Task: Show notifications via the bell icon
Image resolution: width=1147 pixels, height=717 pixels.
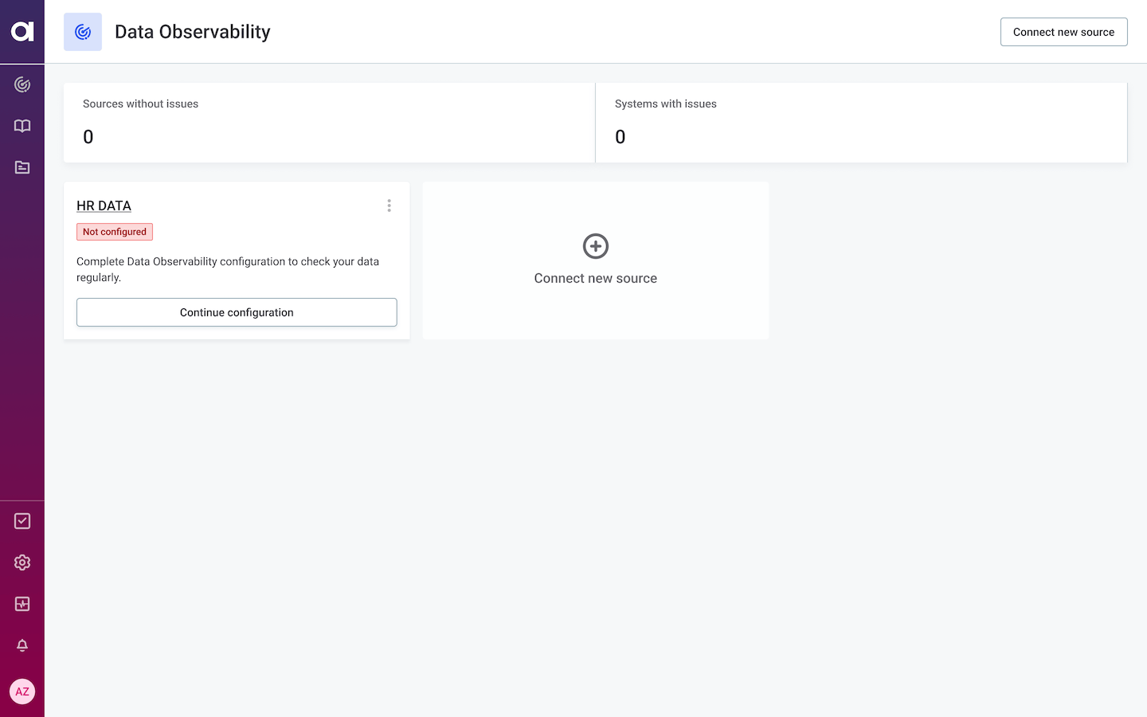Action: (x=22, y=645)
